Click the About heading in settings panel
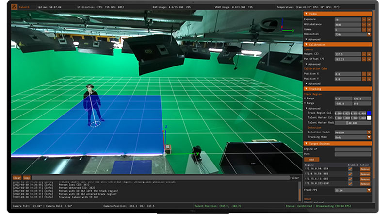The height and width of the screenshot is (214, 388). coord(307,199)
